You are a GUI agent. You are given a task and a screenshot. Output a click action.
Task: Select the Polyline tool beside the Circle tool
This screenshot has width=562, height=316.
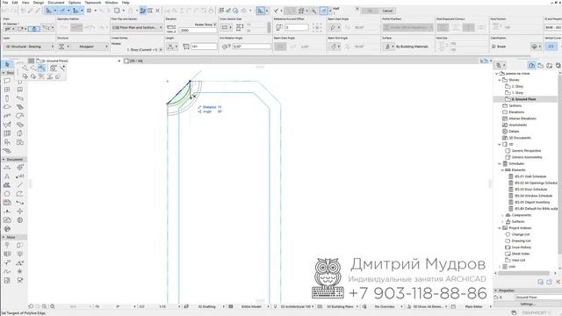coord(20,194)
